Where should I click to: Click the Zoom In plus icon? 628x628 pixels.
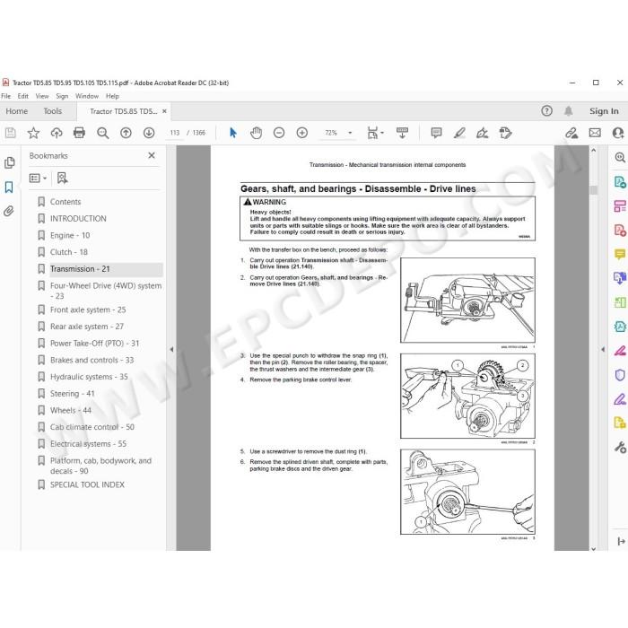[302, 133]
